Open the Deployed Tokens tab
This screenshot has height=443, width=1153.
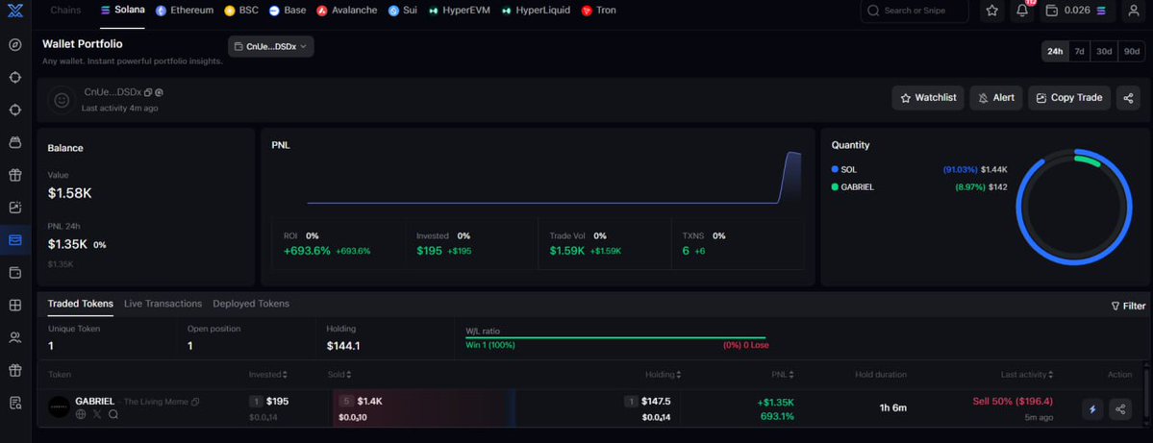click(251, 304)
